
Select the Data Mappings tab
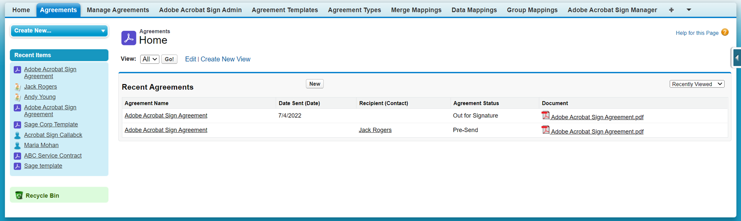coord(474,10)
